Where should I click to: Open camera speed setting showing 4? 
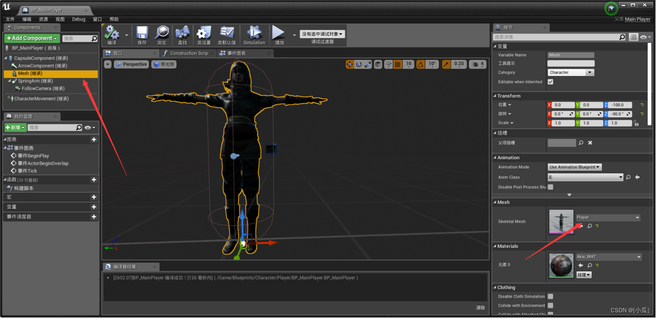pyautogui.click(x=478, y=64)
